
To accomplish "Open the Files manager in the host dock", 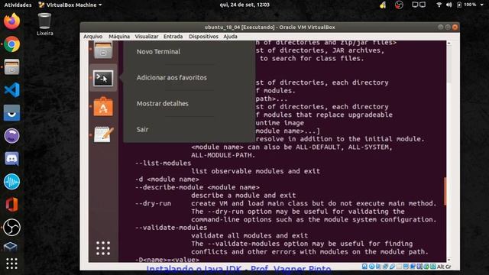I will coord(11,67).
